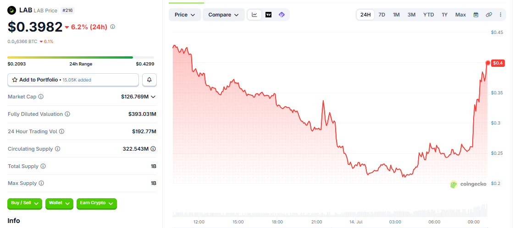Show Total Supply info icon
Image resolution: width=514 pixels, height=228 pixels.
[x=43, y=166]
